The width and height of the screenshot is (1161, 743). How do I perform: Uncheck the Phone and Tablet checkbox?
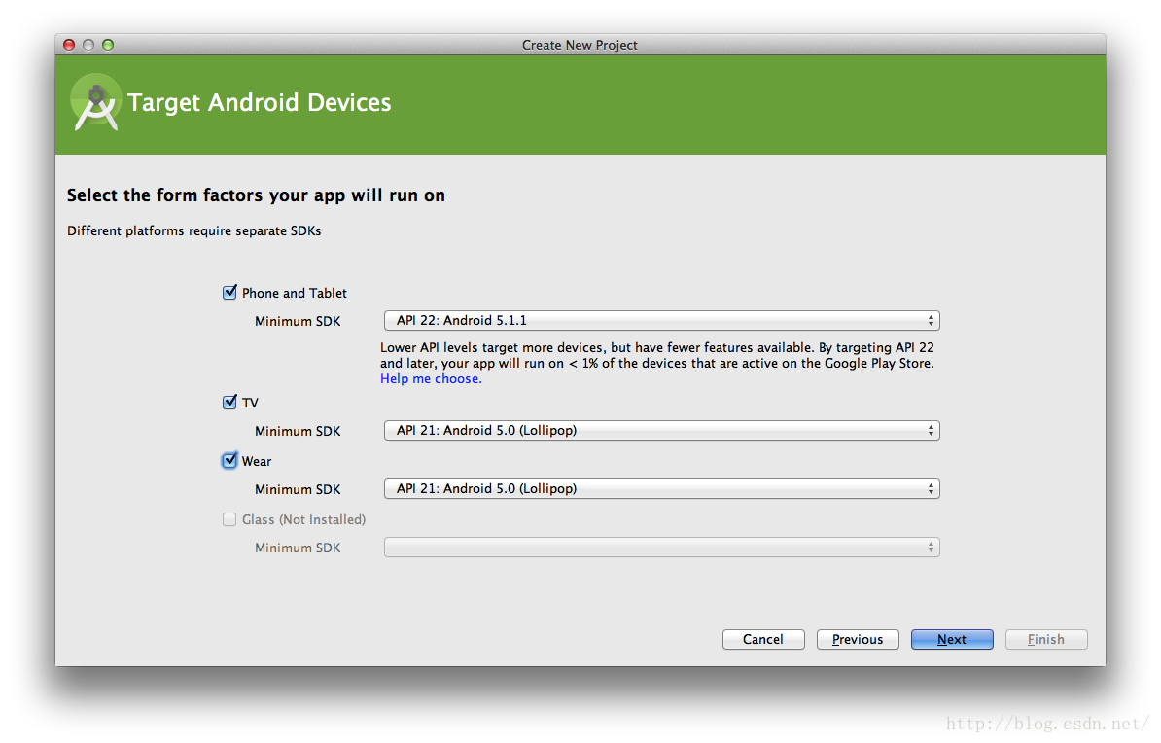[229, 293]
